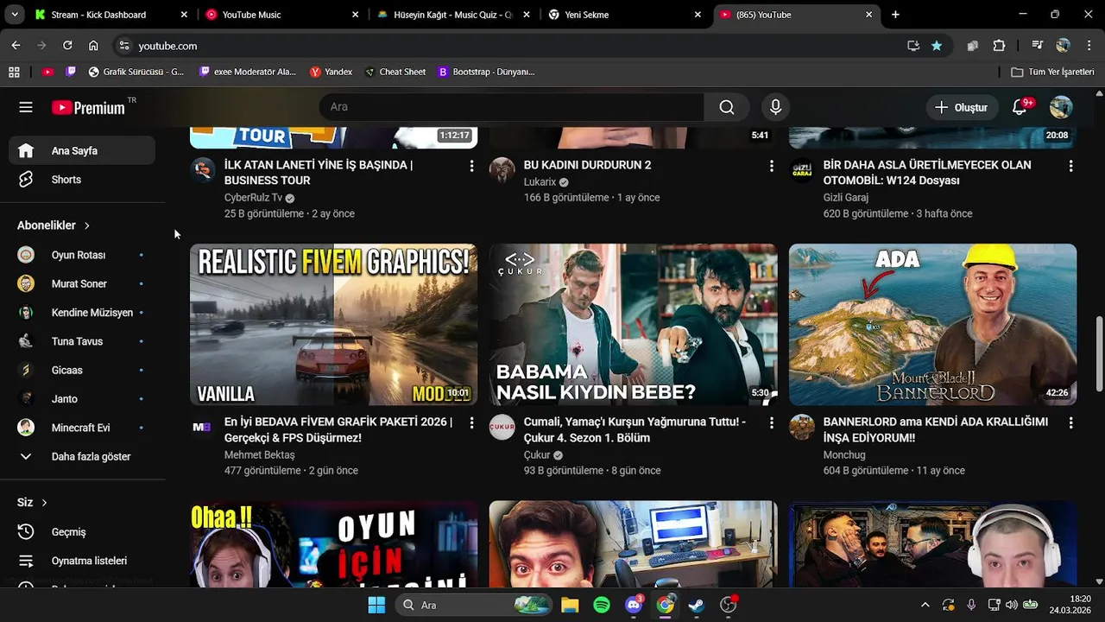Screen dimensions: 1105x622
Task: Switch to Hüseyin Kağıt Music Quiz tab
Action: [x=453, y=15]
